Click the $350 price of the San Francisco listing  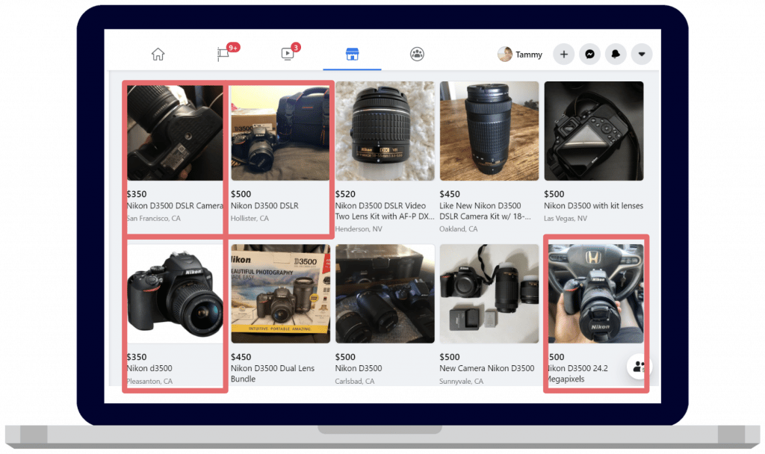[137, 194]
